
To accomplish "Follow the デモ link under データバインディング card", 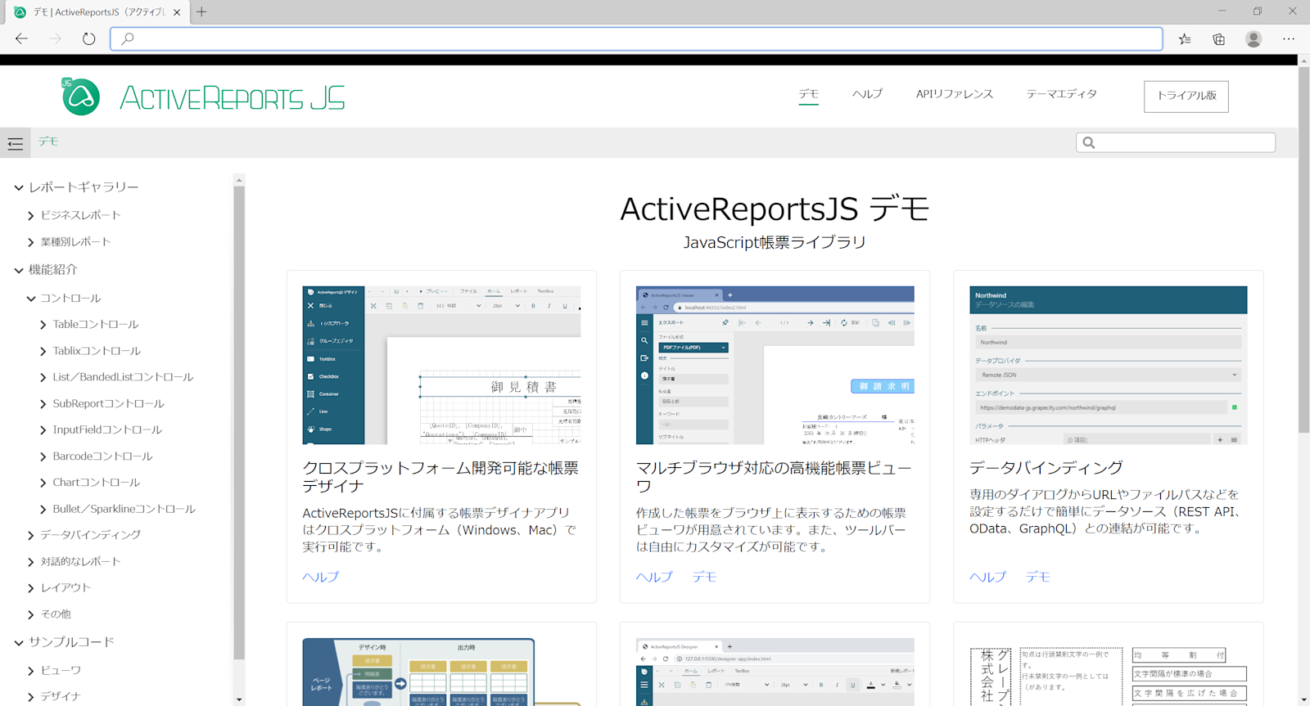I will (1038, 577).
